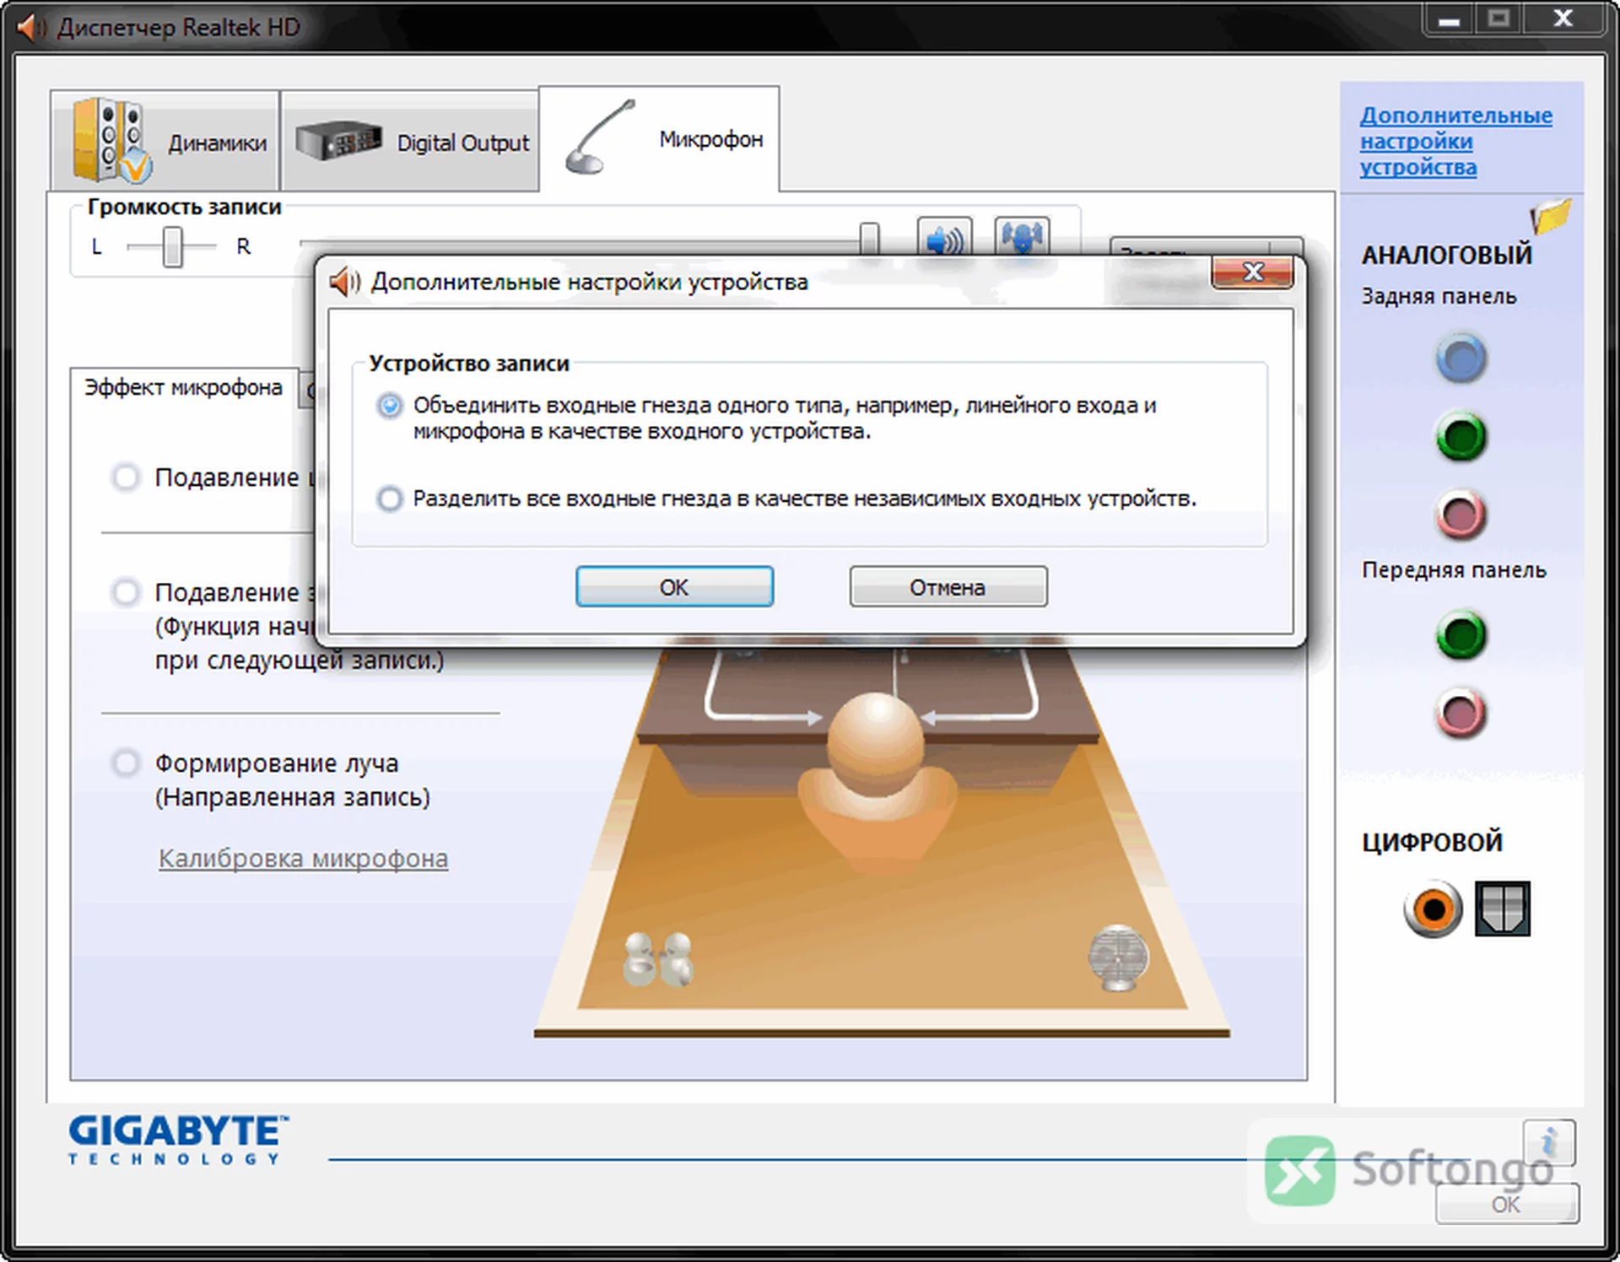The image size is (1620, 1262).
Task: Select option to combine input jacks
Action: [x=389, y=406]
